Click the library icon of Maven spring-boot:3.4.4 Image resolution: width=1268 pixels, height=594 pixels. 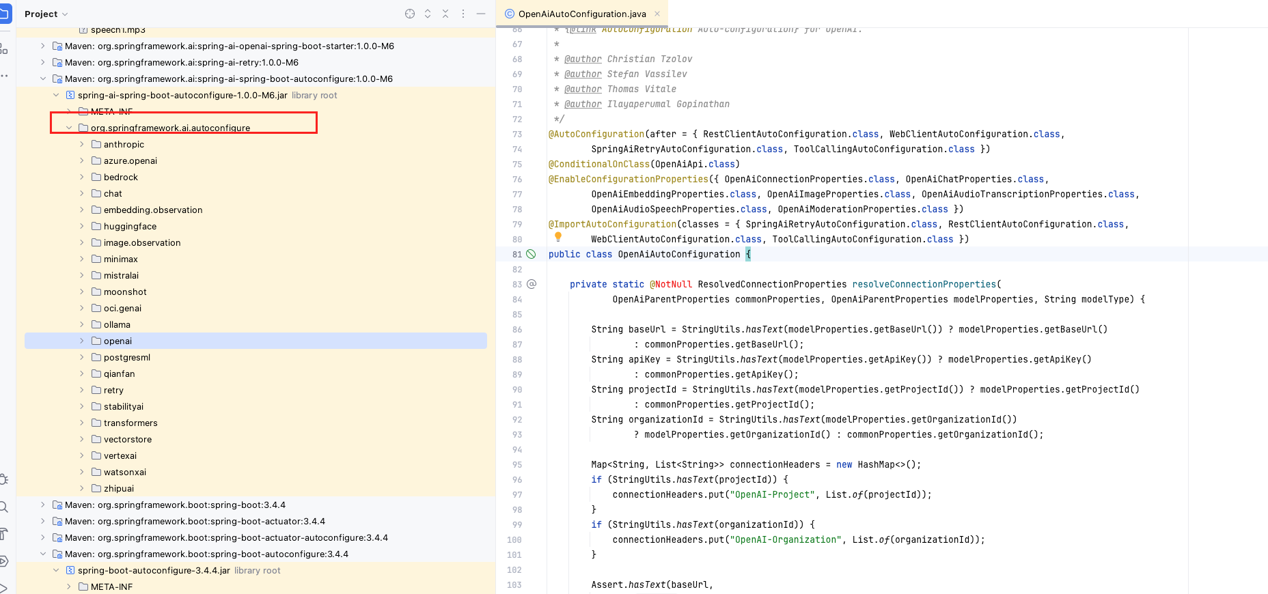[x=57, y=505]
